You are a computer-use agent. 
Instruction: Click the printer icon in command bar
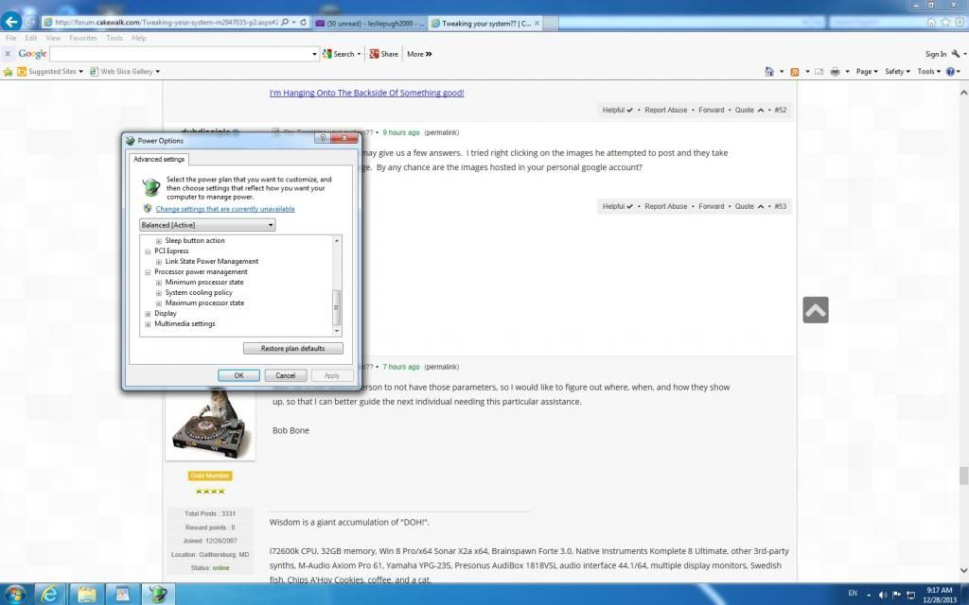pyautogui.click(x=835, y=71)
